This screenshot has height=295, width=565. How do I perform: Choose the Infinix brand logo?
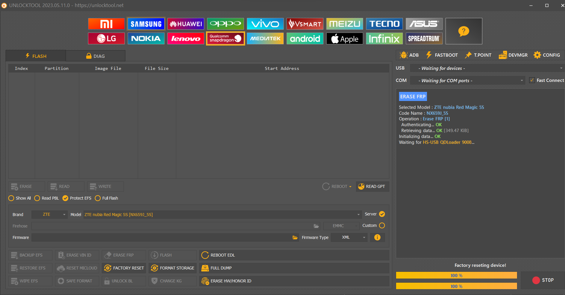[x=384, y=38]
